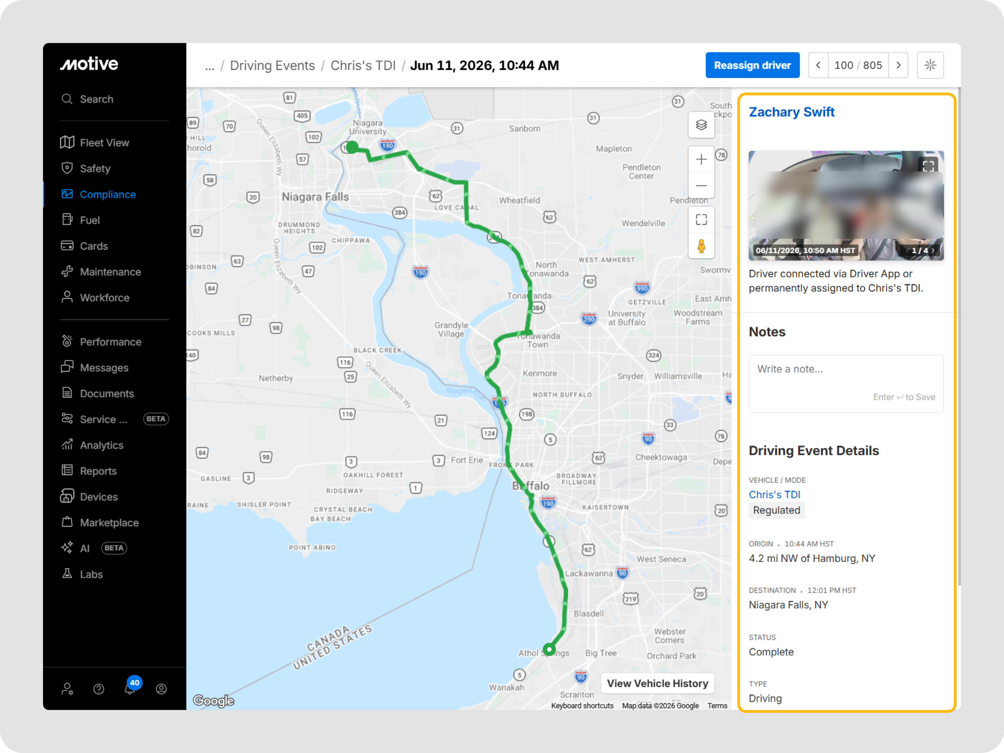The width and height of the screenshot is (1004, 753).
Task: Click the View Vehicle History button
Action: click(657, 683)
